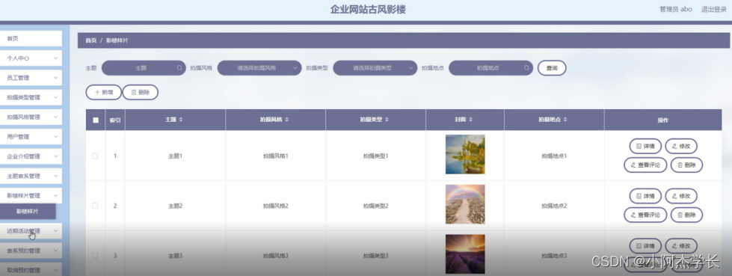
Task: Click the 新增 add button
Action: pos(104,93)
